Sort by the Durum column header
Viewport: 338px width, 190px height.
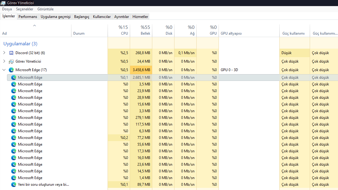pyautogui.click(x=89, y=31)
